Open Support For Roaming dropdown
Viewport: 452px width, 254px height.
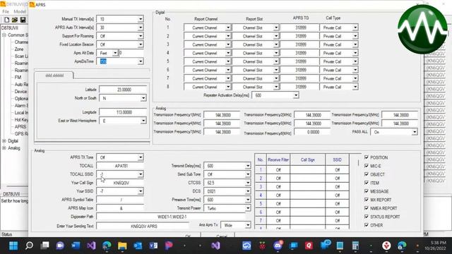[x=141, y=36]
